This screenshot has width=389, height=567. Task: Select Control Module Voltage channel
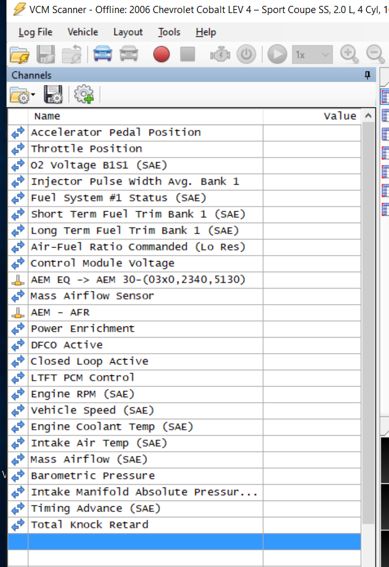coord(185,264)
